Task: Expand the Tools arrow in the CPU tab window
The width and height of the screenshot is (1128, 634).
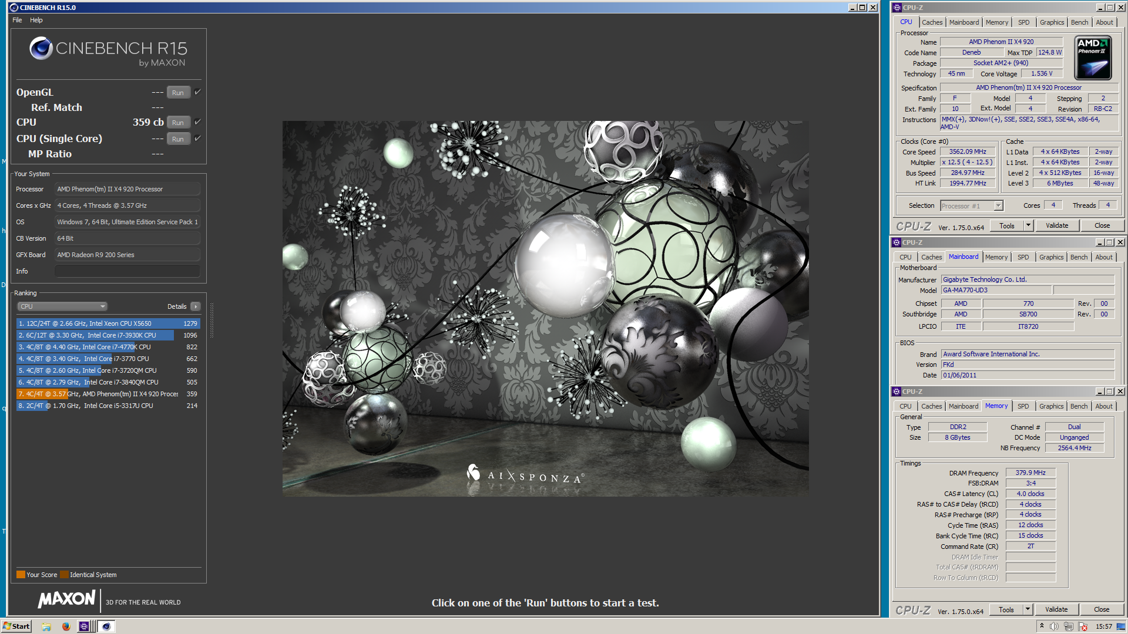Action: [1028, 225]
